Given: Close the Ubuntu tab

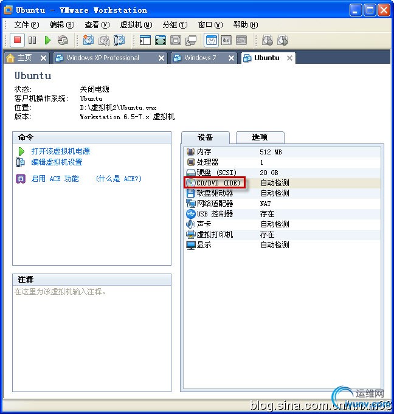Looking at the screenshot, I should [x=289, y=58].
